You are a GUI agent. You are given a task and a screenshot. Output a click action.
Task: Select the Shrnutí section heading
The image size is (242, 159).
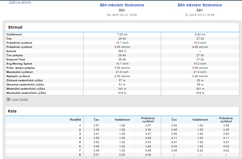15,27
